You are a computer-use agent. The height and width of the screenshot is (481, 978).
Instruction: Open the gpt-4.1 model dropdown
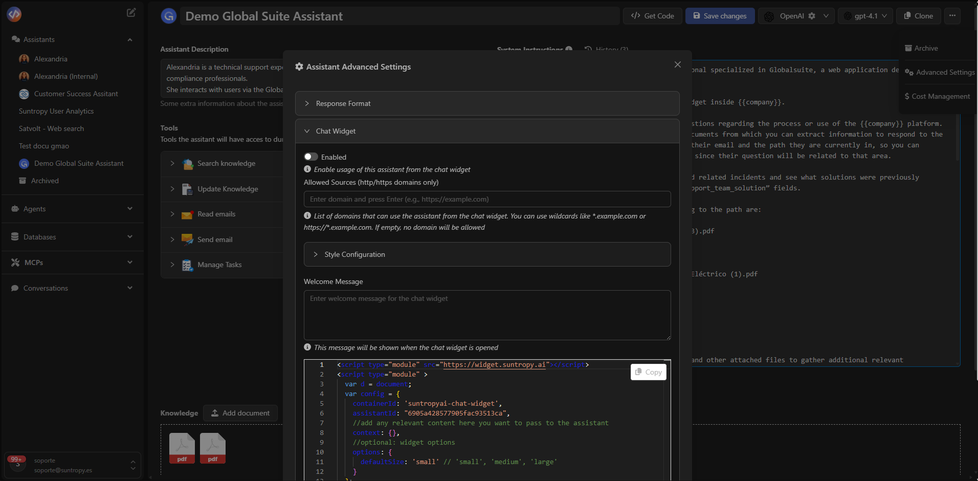point(865,16)
